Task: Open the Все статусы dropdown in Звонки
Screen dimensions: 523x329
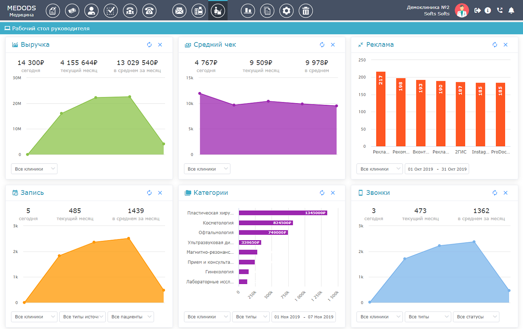Action: point(476,317)
